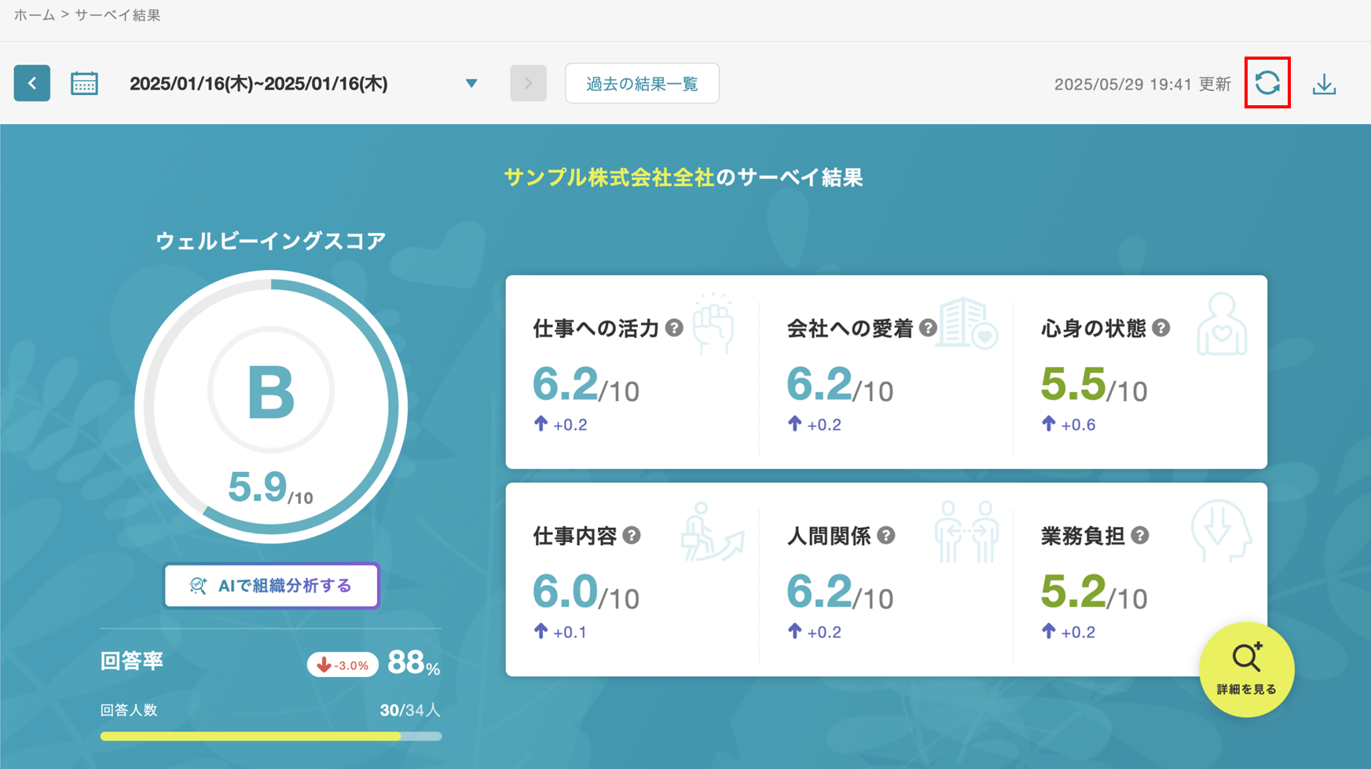
Task: Open the calendar date picker icon
Action: [x=84, y=83]
